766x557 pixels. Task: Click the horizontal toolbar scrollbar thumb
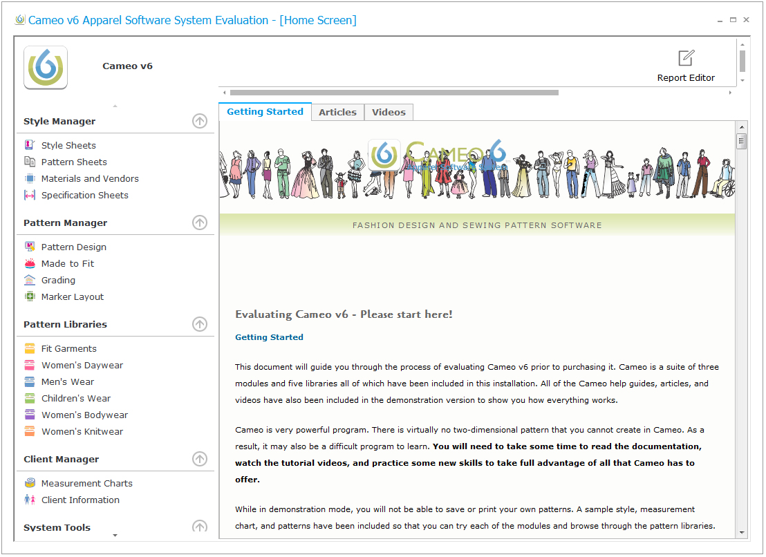(394, 93)
